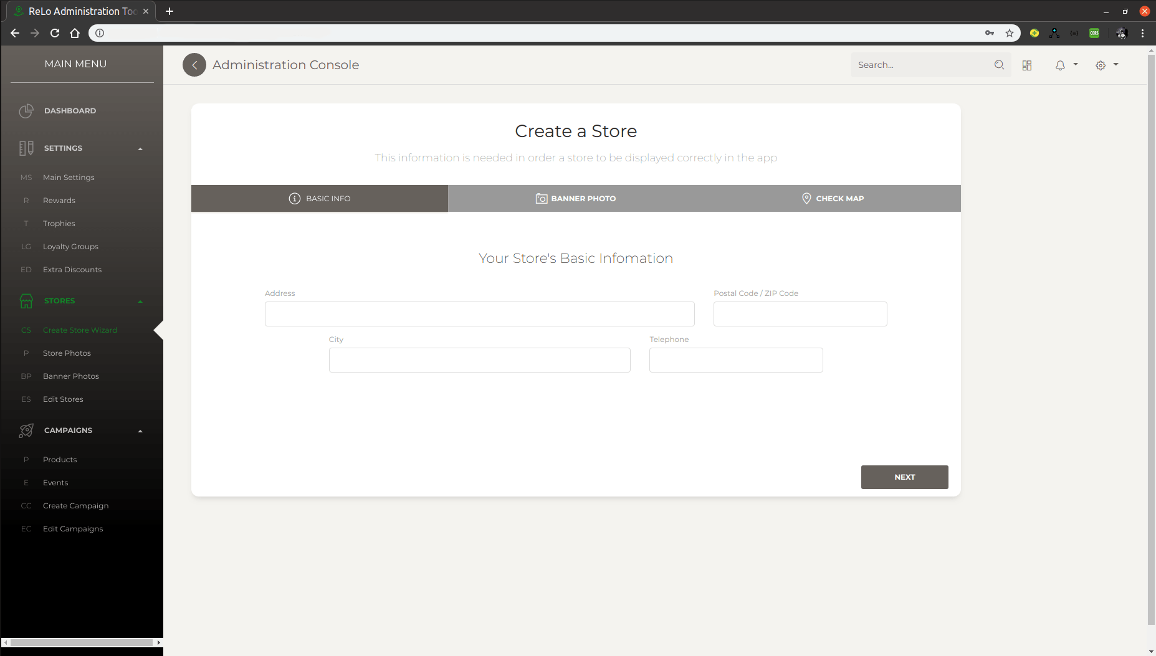Bookmark the page using the star icon

(x=1009, y=33)
